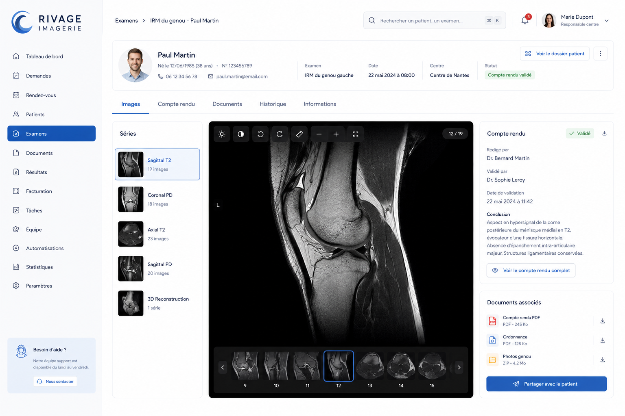Open the Informations tab
The width and height of the screenshot is (625, 416).
pos(320,104)
